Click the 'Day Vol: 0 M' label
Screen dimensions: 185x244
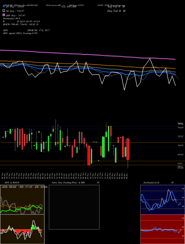116,11
